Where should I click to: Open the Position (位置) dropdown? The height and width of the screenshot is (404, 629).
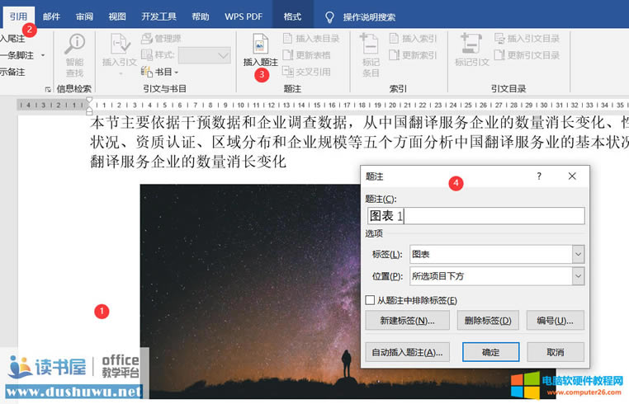(578, 276)
